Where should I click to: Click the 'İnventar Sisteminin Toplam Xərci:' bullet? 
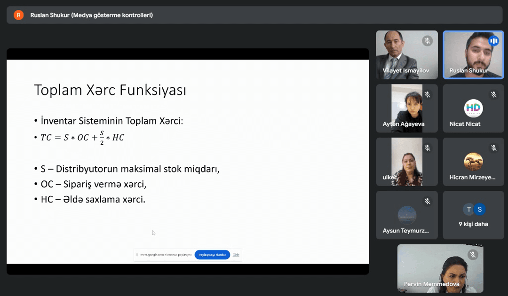pyautogui.click(x=112, y=121)
